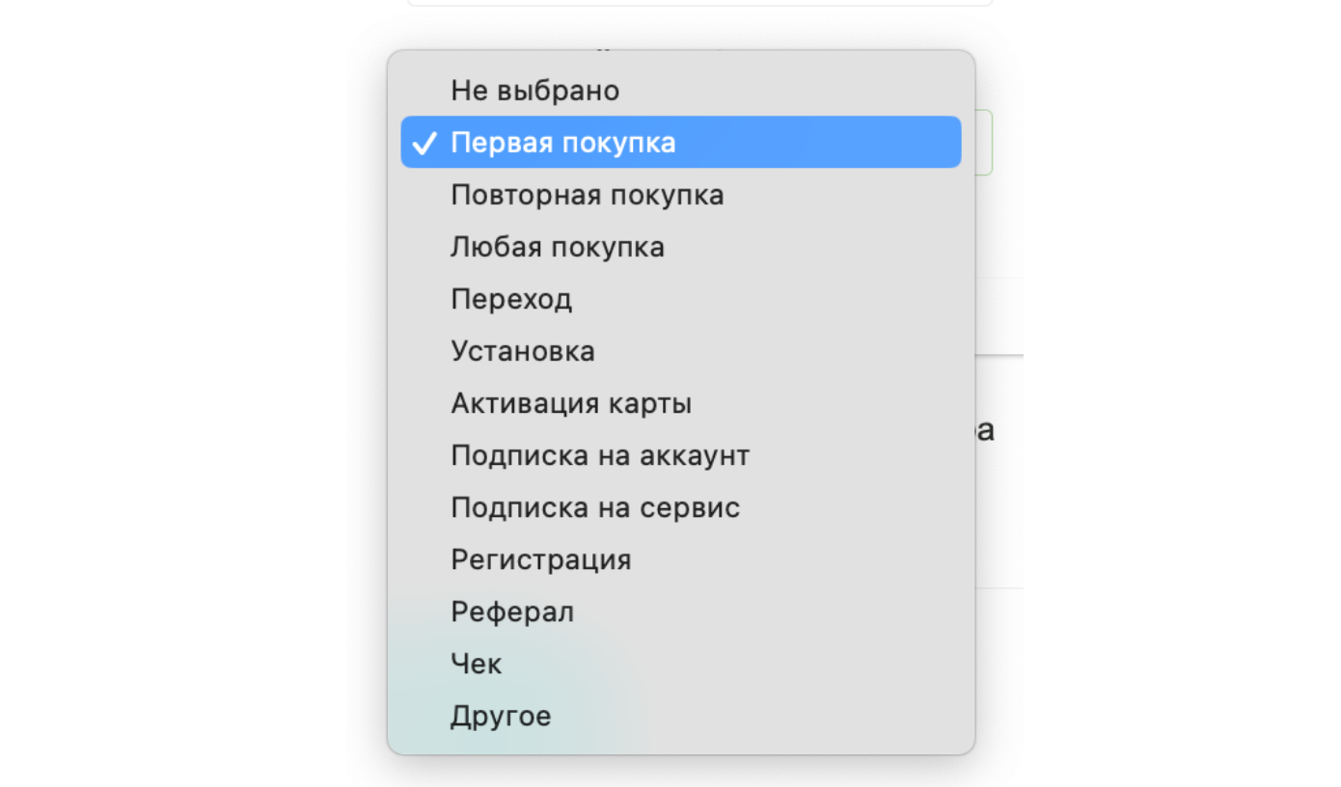Screen dimensions: 1341x787
Task: Choose Первая покупка from the list
Action: [x=562, y=143]
